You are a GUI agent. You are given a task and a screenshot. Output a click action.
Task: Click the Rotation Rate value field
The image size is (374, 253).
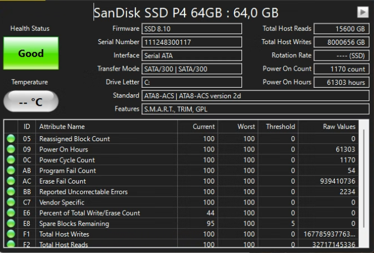tap(341, 56)
